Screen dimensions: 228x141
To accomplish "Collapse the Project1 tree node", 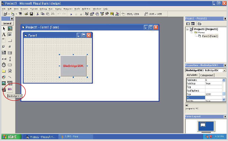I will (187, 29).
